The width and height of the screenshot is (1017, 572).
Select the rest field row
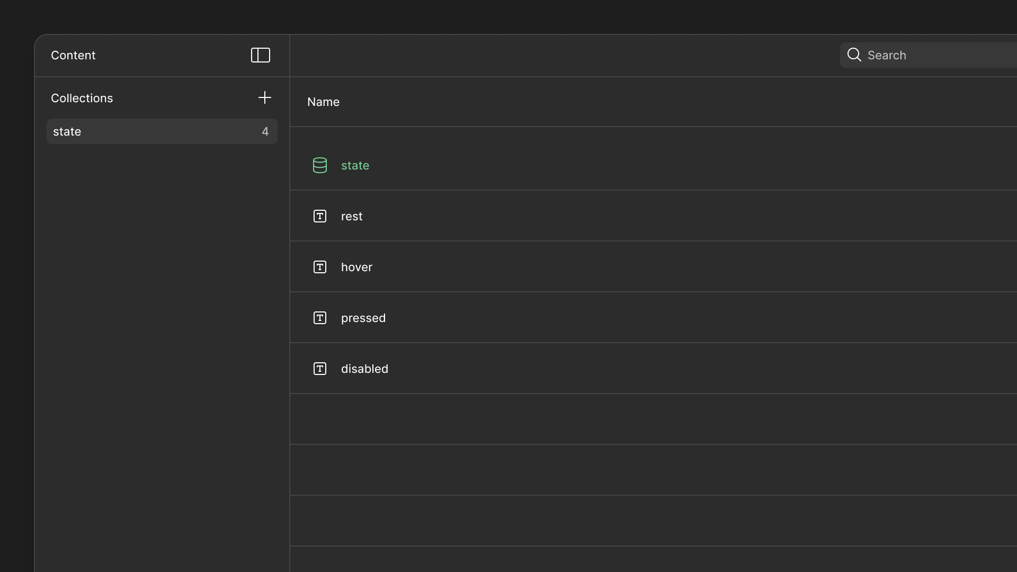[654, 216]
